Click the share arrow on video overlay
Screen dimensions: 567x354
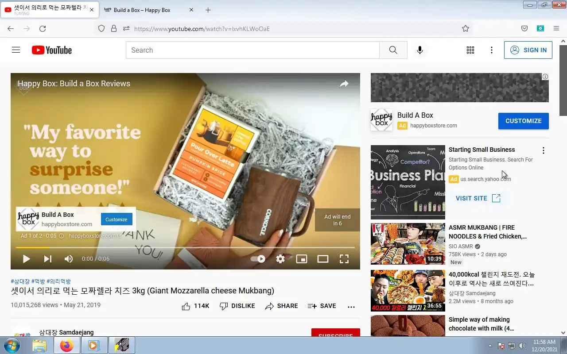344,84
